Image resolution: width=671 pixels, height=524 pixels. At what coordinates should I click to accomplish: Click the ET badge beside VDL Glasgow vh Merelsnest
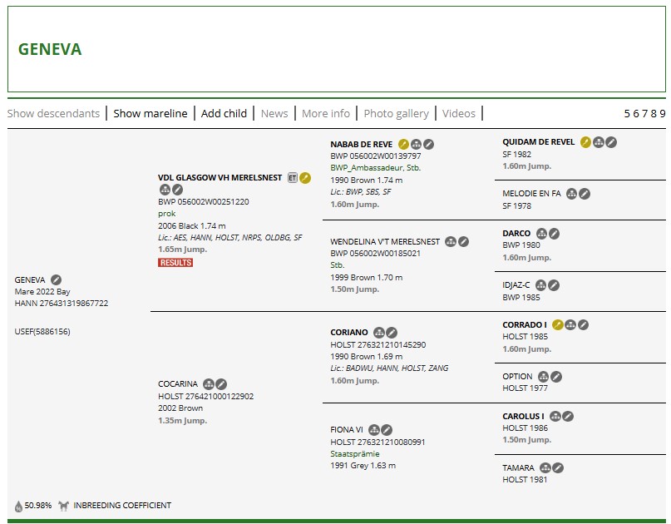pos(292,177)
